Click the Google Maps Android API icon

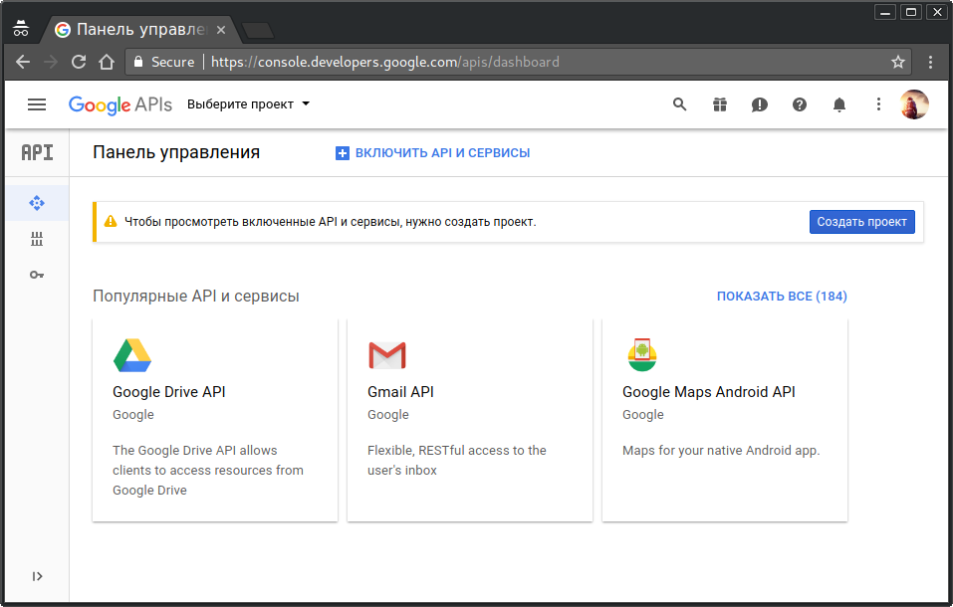(641, 354)
